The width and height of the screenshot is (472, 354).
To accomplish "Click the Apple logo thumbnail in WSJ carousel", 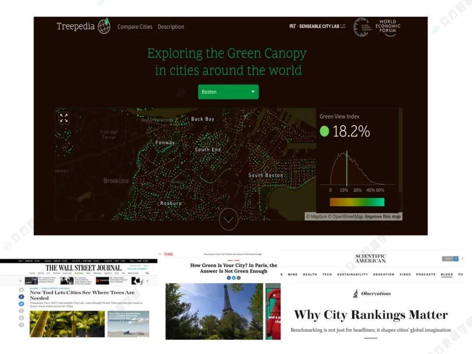I will click(137, 281).
